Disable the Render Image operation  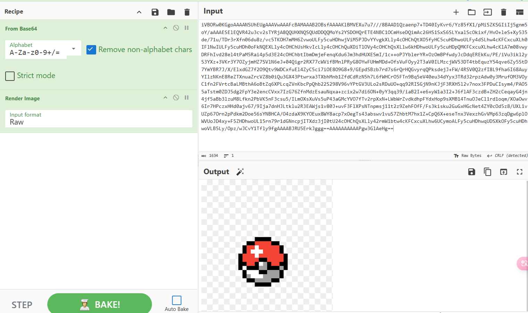[176, 98]
